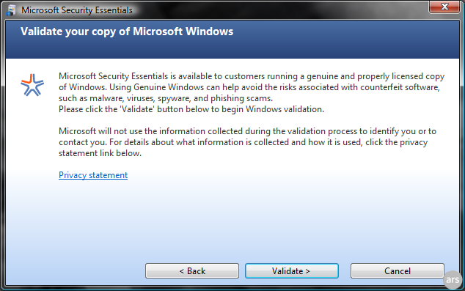Viewport: 465px width, 291px height.
Task: Click the paragraph starting 'Microsoft Security Essentials is available'
Action: pyautogui.click(x=252, y=87)
